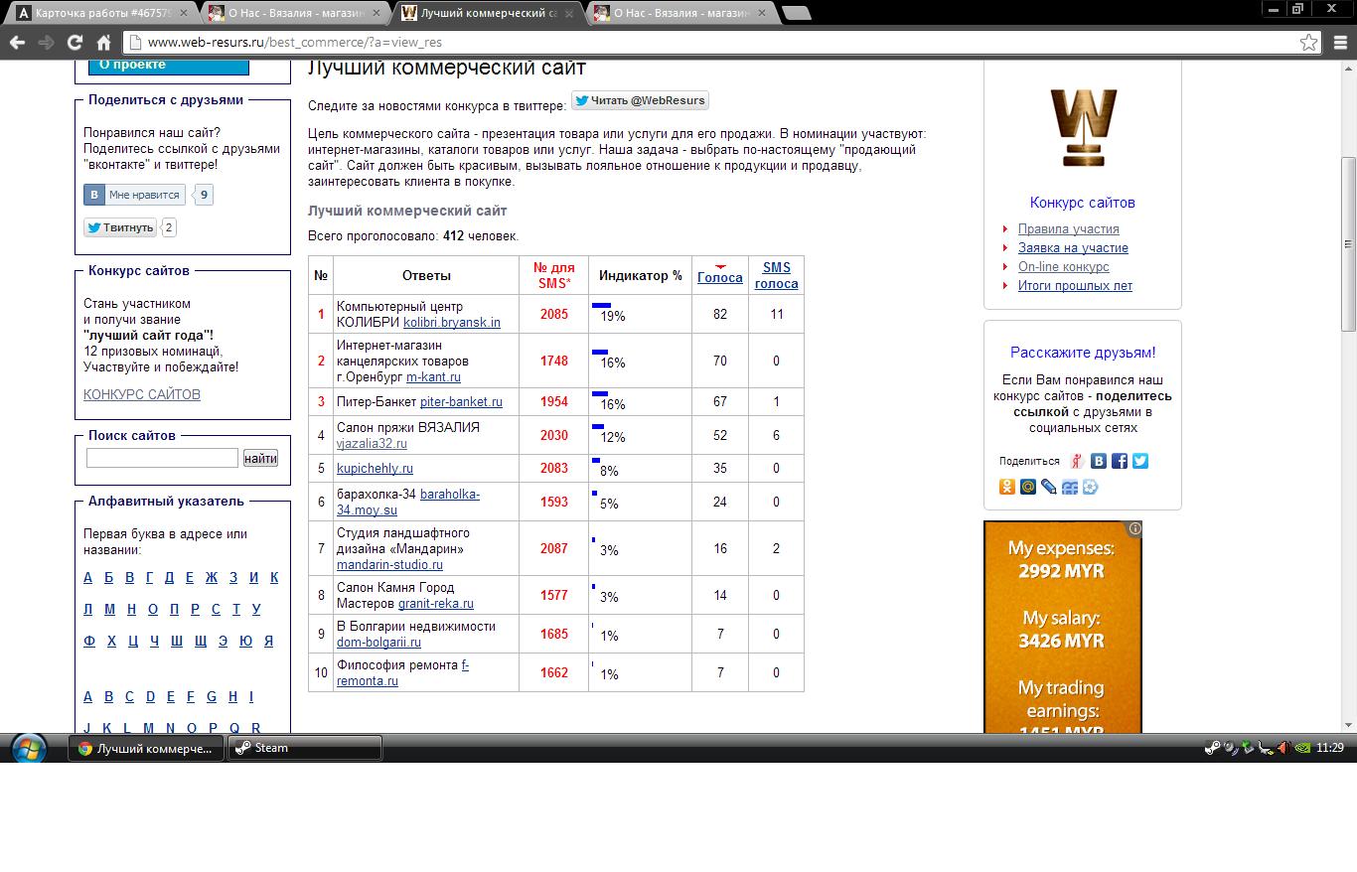Sort table by SMS голоса column
The width and height of the screenshot is (1357, 872).
[777, 275]
